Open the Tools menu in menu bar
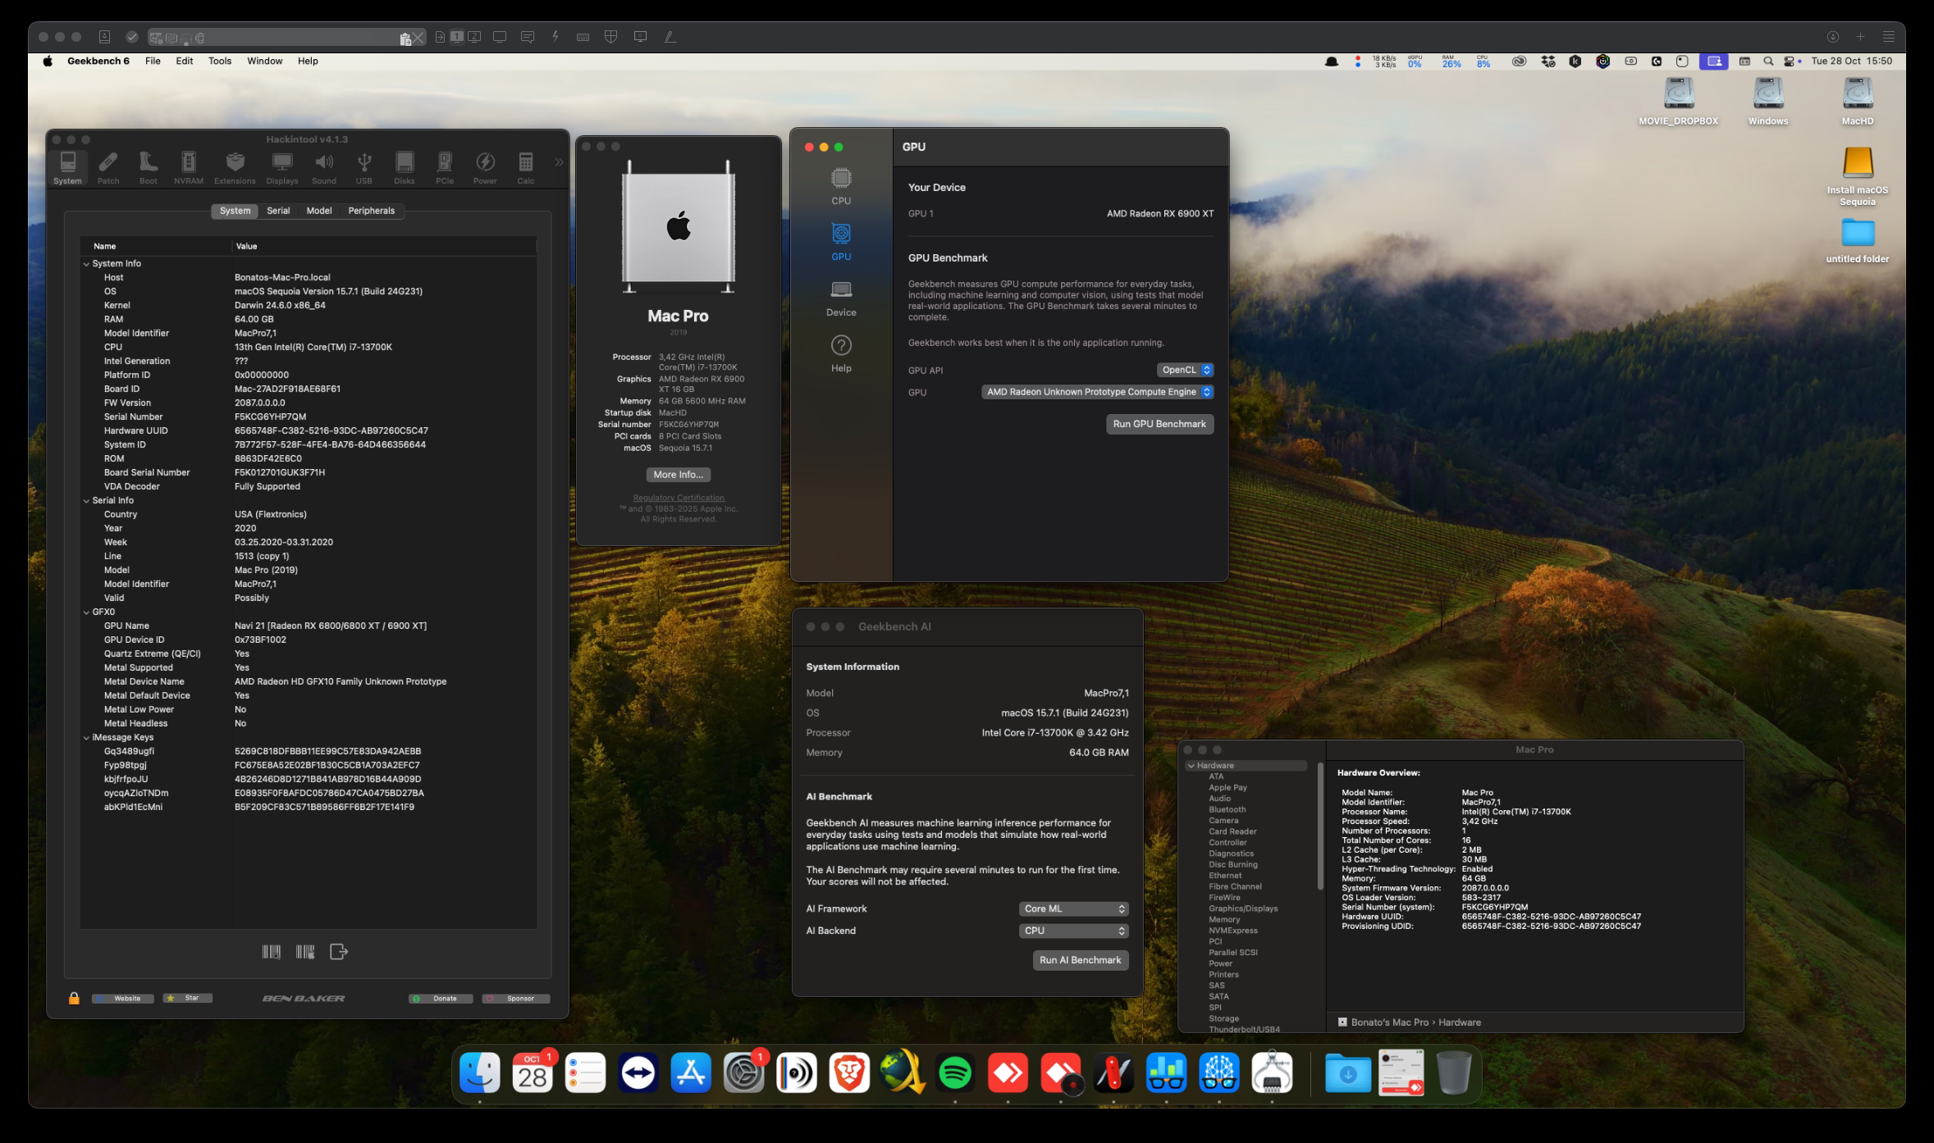The width and height of the screenshot is (1934, 1143). pyautogui.click(x=219, y=61)
